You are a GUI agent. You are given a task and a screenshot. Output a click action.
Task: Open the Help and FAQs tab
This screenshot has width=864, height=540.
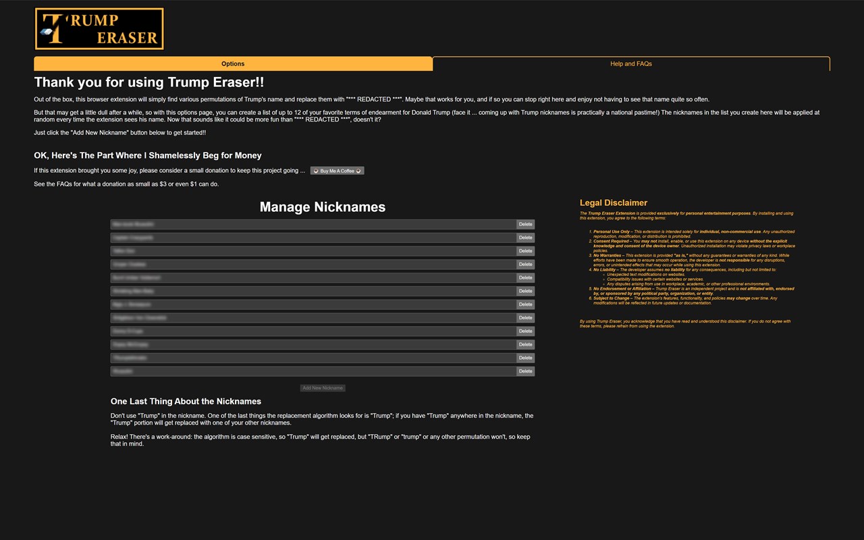coord(631,63)
